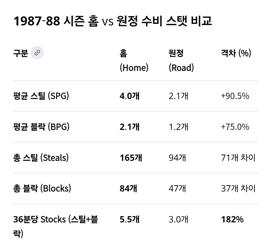The image size is (271, 244).
Task: Select the +90.5% difference cell
Action: (235, 96)
